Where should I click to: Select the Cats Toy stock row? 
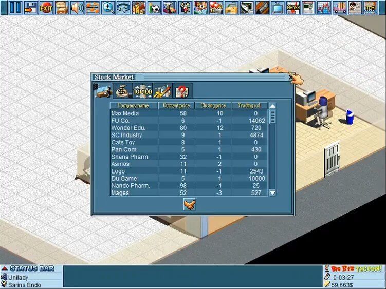point(189,142)
